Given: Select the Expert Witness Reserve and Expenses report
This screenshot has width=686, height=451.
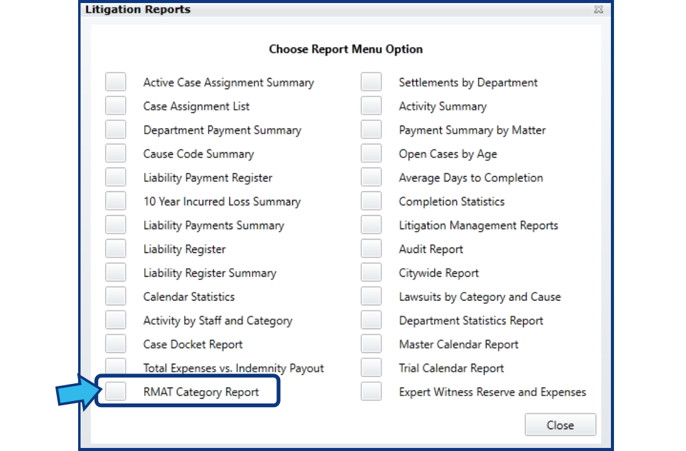Looking at the screenshot, I should coord(371,391).
